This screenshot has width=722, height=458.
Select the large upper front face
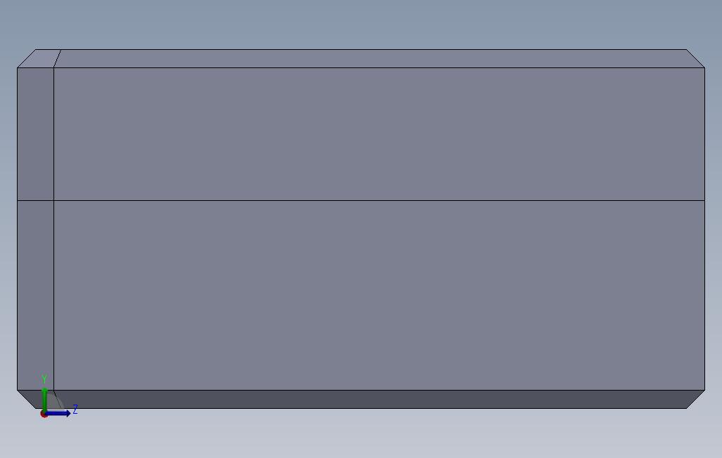379,133
